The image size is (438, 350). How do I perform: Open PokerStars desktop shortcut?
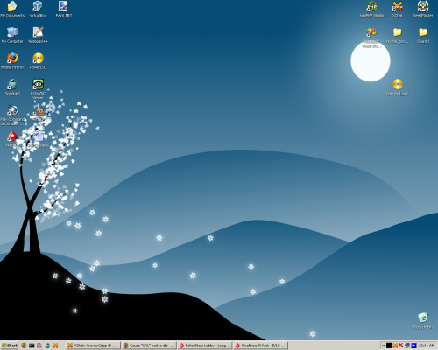point(12,139)
